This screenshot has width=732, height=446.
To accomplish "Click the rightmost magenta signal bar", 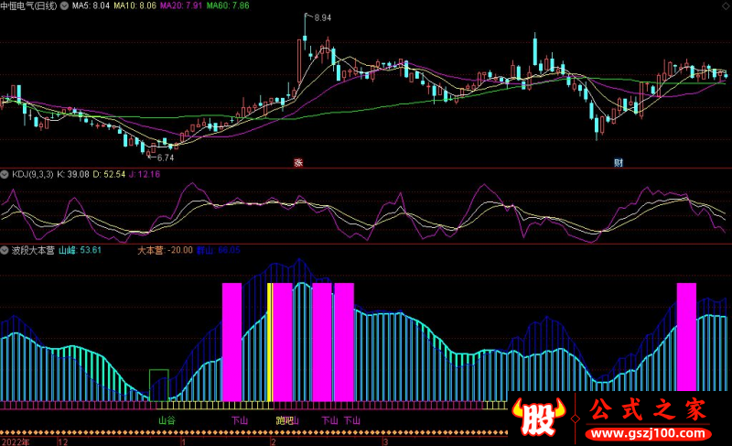I will (x=686, y=337).
